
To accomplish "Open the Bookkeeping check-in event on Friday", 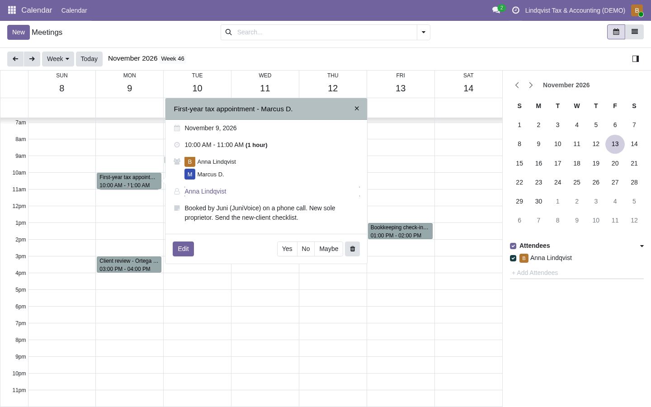I will [400, 231].
